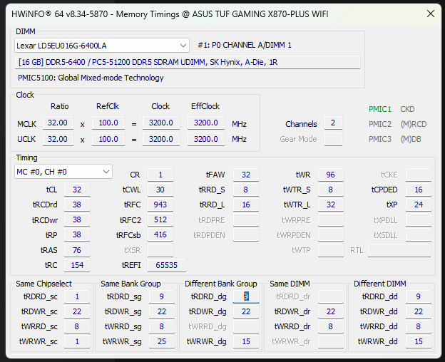Click the MCLK Clock 3200.0 field
445x362 pixels.
pos(161,123)
